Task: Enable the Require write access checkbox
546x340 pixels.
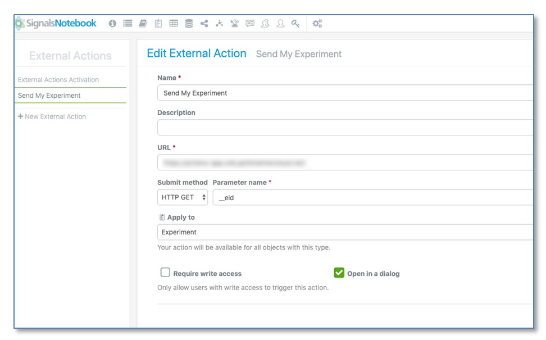Action: click(x=165, y=273)
